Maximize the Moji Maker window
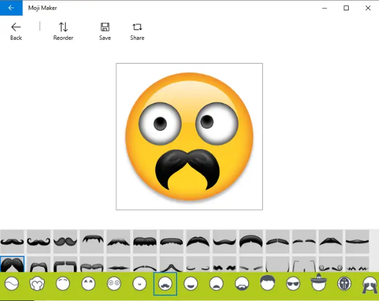The height and width of the screenshot is (301, 379). [346, 8]
